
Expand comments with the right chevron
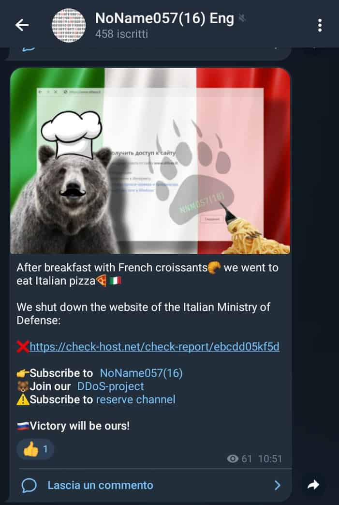click(277, 485)
